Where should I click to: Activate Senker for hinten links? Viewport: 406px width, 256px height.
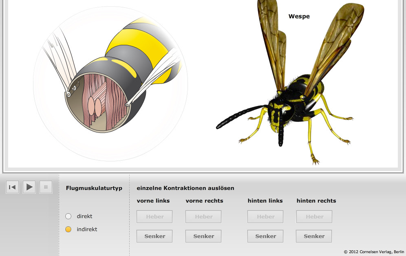pyautogui.click(x=265, y=236)
